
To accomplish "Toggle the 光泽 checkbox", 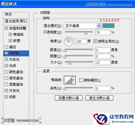I will click(x=6, y=66).
